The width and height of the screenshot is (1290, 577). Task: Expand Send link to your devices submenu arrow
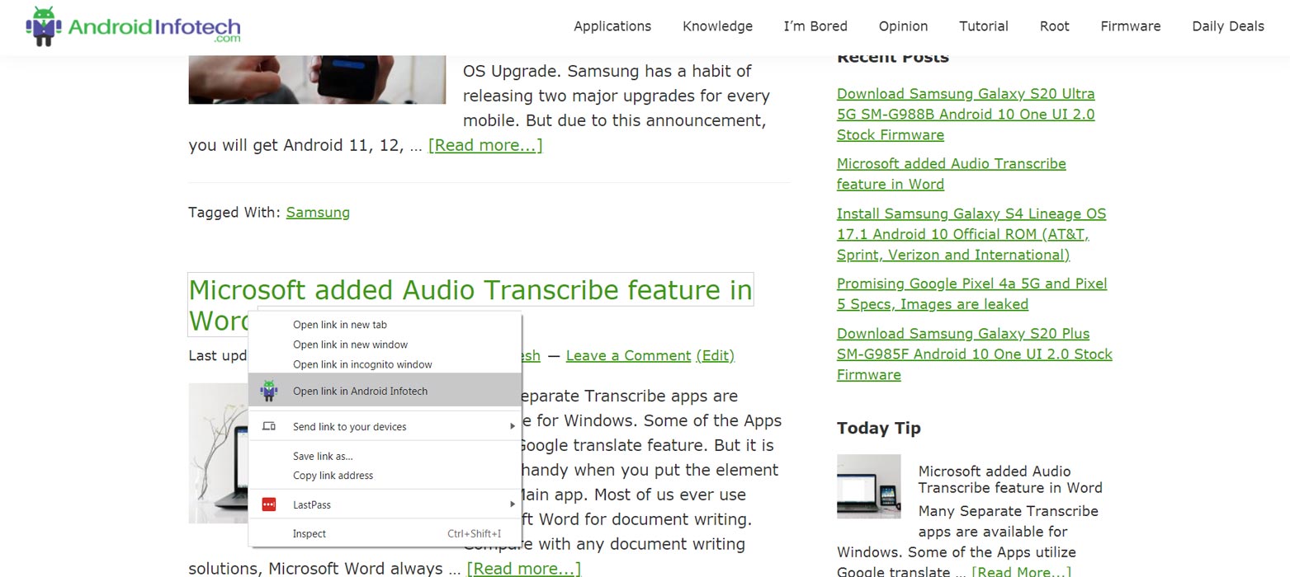(512, 426)
